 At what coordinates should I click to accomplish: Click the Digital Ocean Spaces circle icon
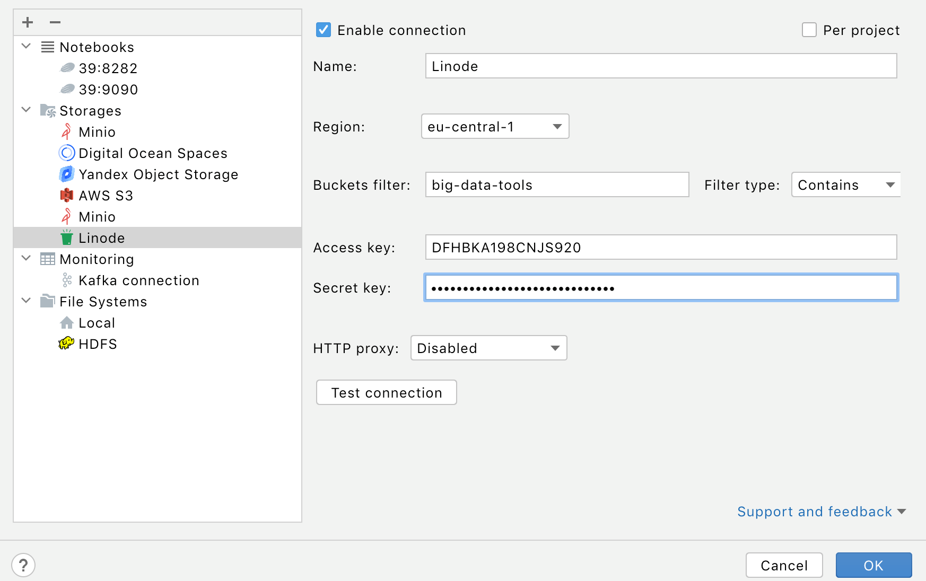(67, 153)
